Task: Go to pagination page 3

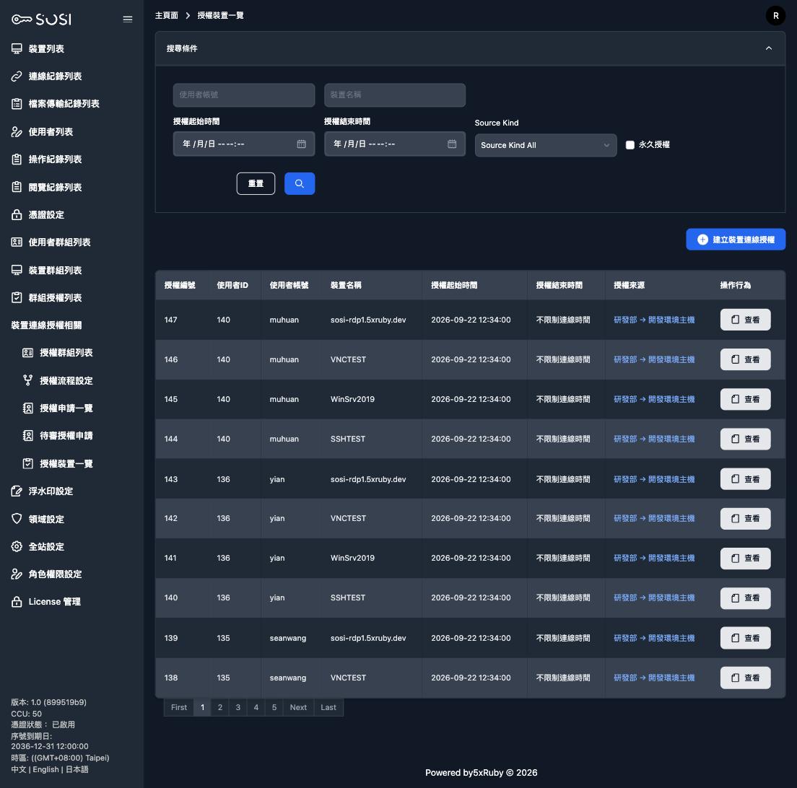Action: [238, 707]
